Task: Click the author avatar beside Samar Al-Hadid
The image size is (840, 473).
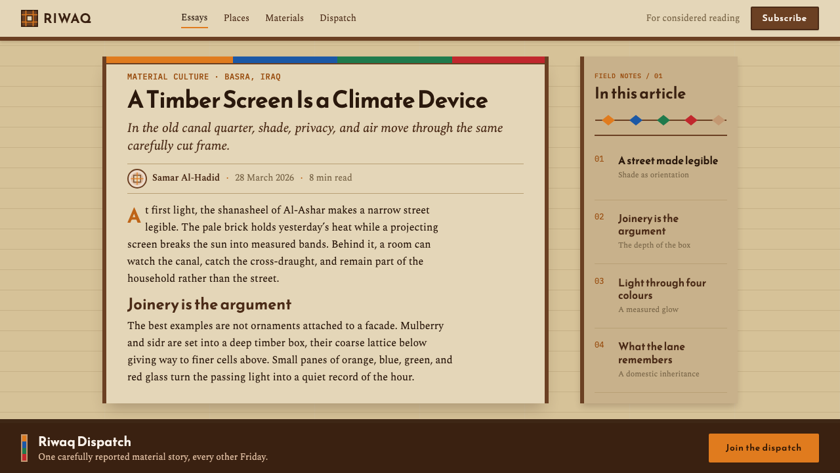Action: point(137,178)
